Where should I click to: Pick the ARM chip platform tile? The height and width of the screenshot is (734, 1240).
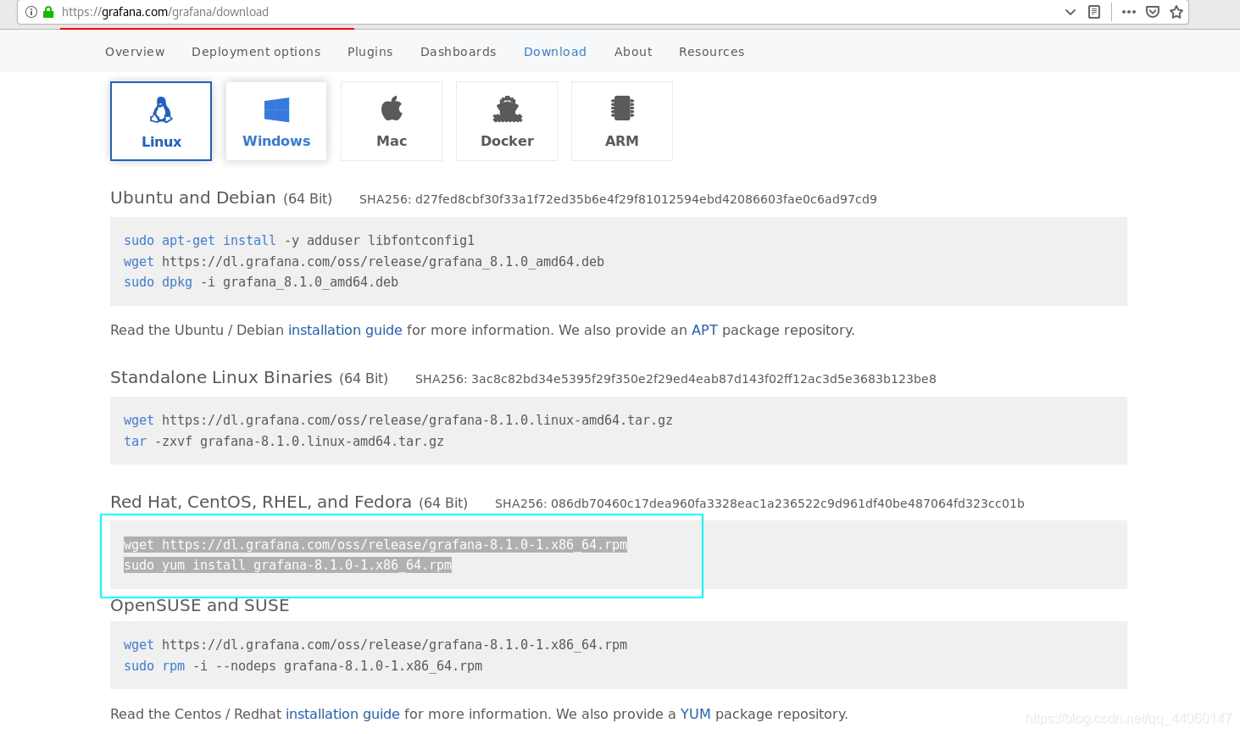coord(622,121)
